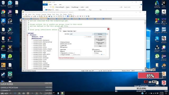Image resolution: width=169 pixels, height=95 pixels.
Task: Click the Open file icon in Notepad++ toolbar
Action: pyautogui.click(x=25, y=16)
